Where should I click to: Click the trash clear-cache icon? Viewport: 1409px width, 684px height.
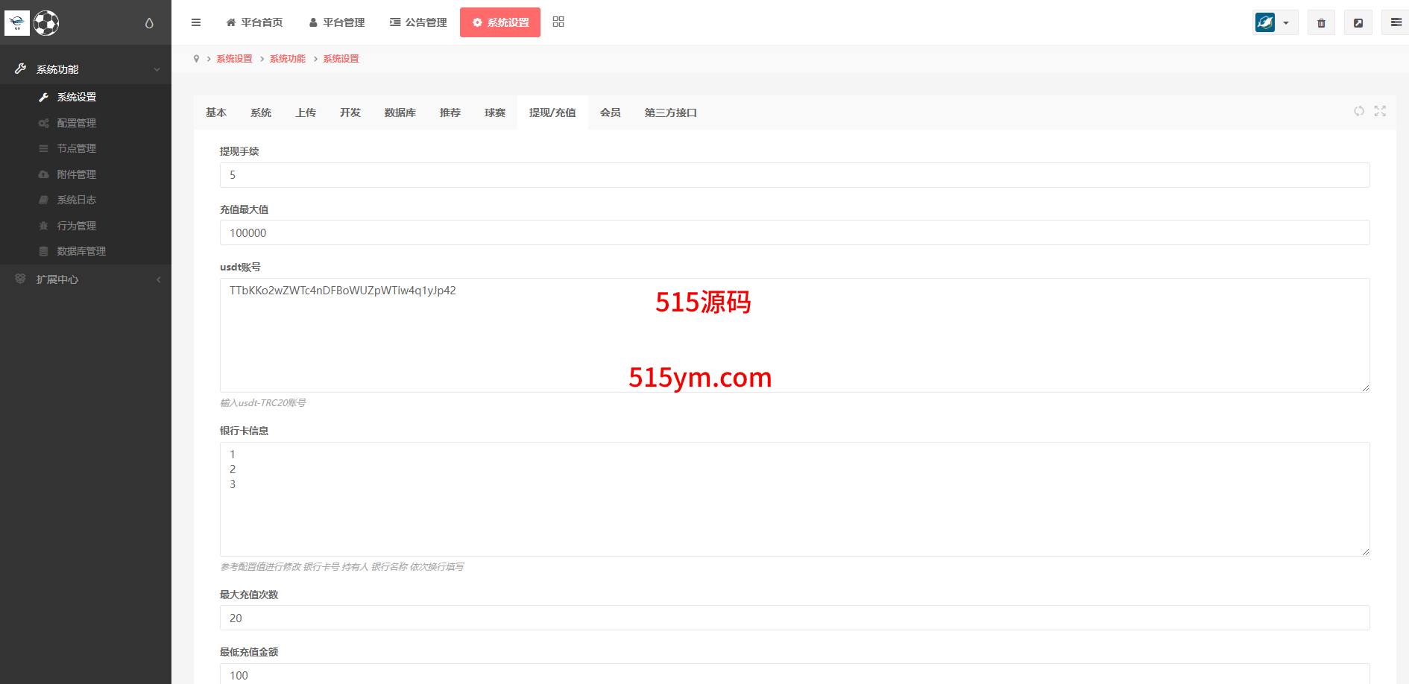(1321, 23)
